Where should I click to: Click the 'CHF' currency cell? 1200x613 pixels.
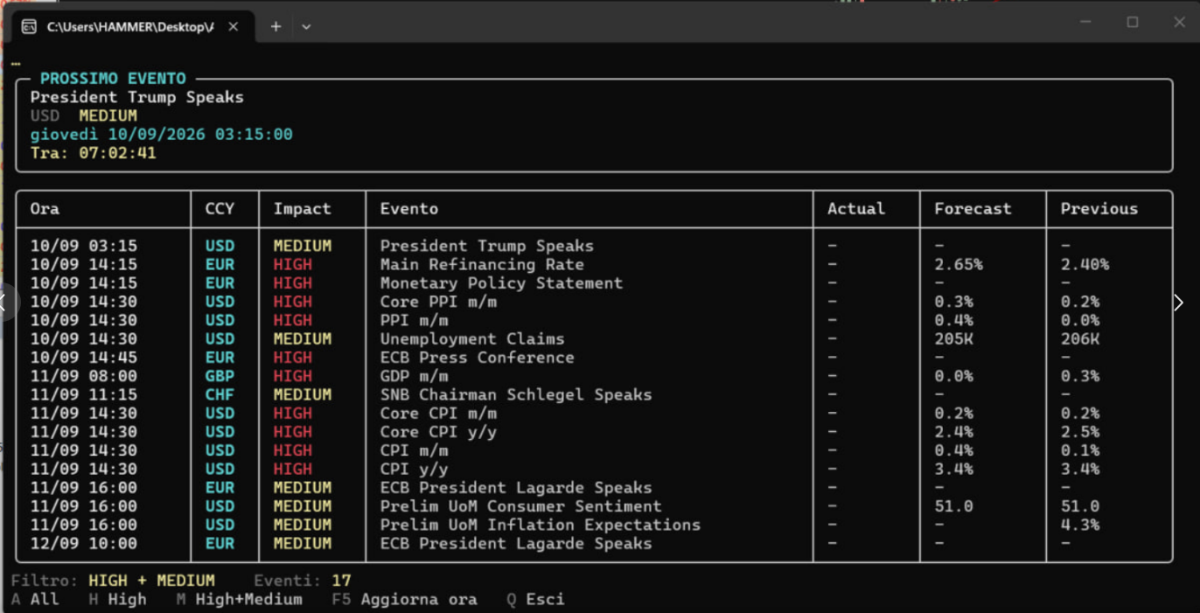pyautogui.click(x=220, y=394)
